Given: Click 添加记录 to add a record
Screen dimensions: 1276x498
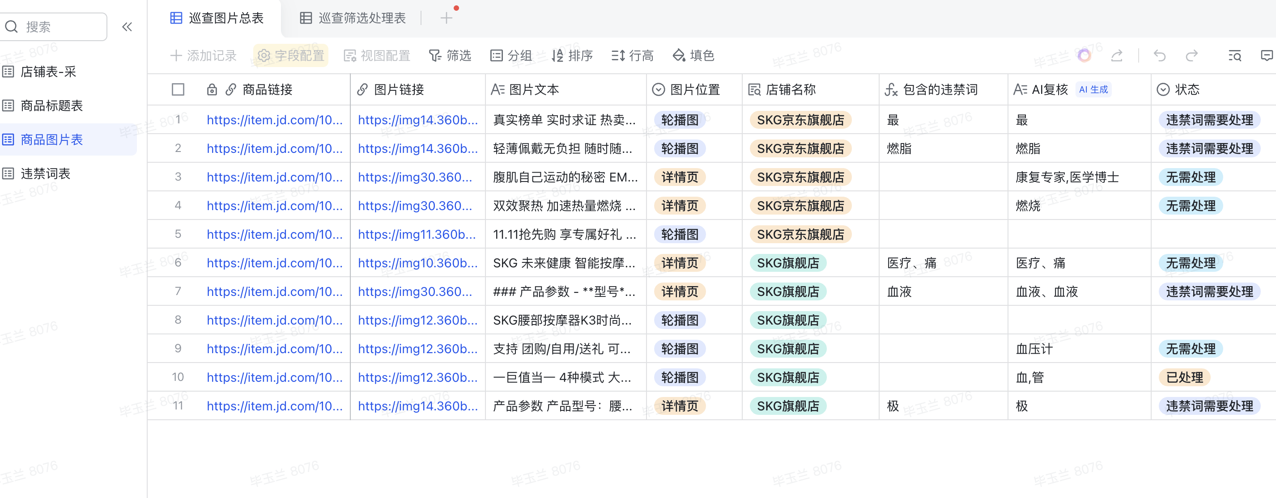Looking at the screenshot, I should [x=204, y=55].
